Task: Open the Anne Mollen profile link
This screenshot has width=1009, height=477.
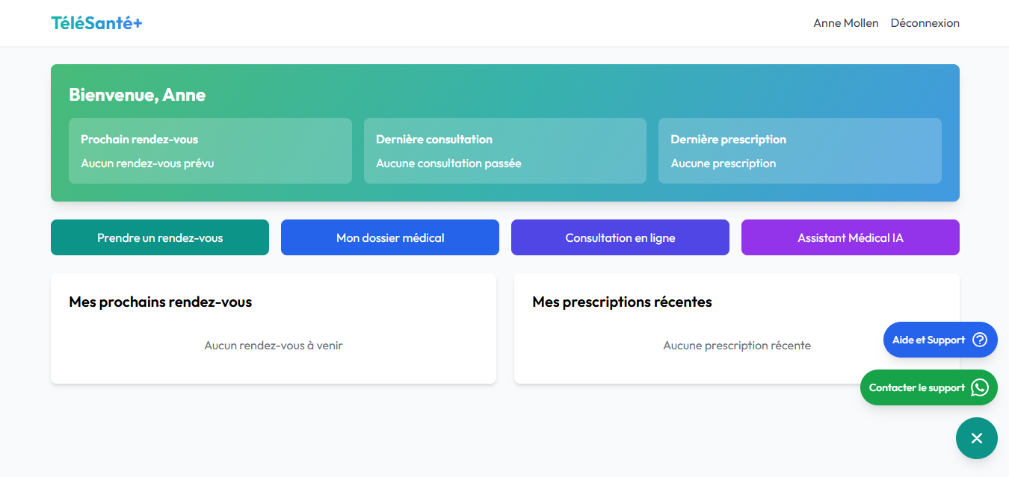Action: 845,23
